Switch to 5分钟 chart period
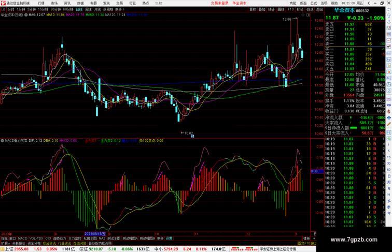Screen dimensions: 392x252 pyautogui.click(x=32, y=9)
